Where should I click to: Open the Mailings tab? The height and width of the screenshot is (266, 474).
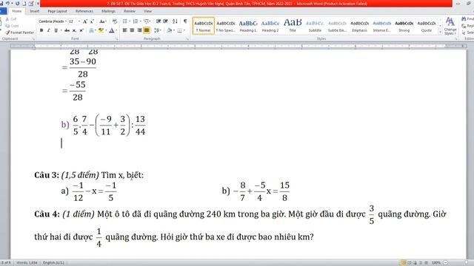tap(108, 11)
